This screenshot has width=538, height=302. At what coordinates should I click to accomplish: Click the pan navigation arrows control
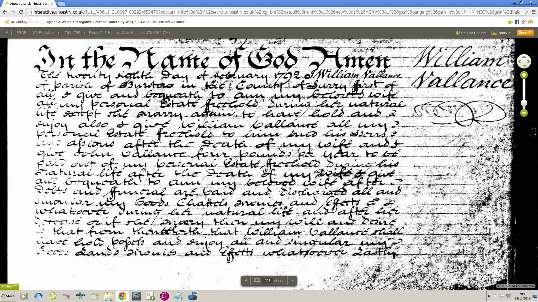524,61
